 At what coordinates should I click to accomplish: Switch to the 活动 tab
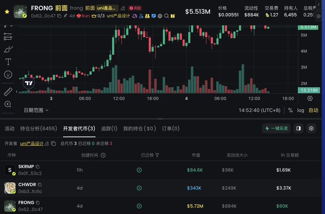tap(10, 128)
